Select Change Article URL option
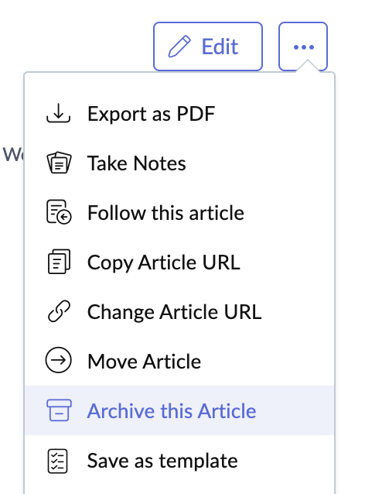365x494 pixels. tap(179, 311)
